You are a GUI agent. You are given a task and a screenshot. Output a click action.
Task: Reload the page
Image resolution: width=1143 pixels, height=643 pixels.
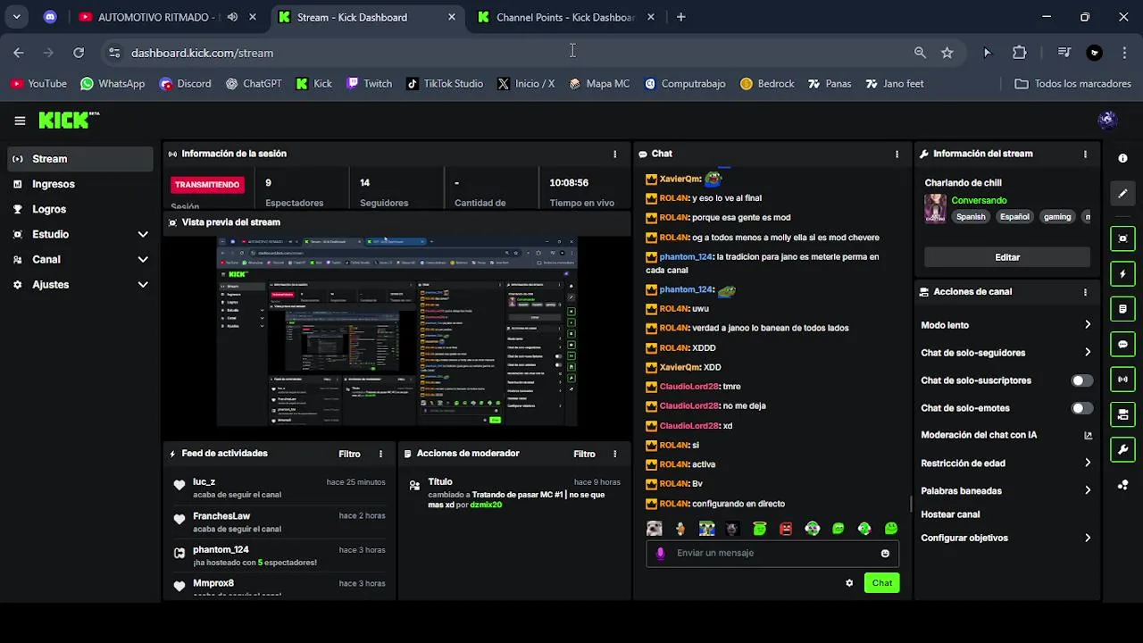[x=79, y=53]
